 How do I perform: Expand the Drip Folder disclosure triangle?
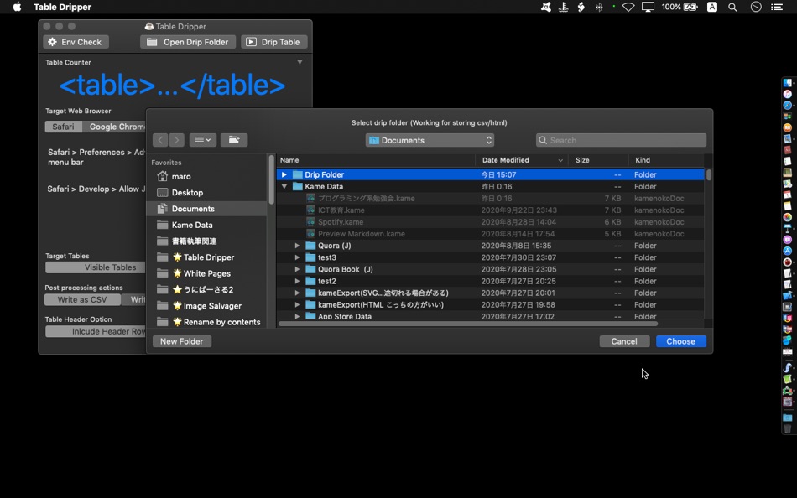(284, 174)
